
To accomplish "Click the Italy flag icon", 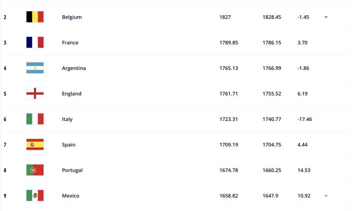I will [x=35, y=119].
